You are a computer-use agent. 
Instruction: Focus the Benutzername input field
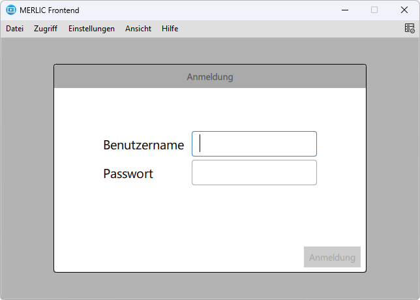pyautogui.click(x=254, y=143)
